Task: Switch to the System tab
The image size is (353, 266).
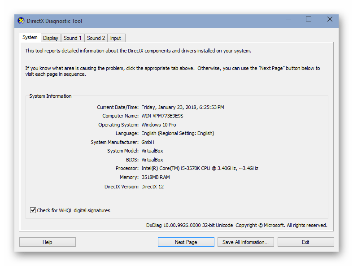Action: tap(30, 37)
